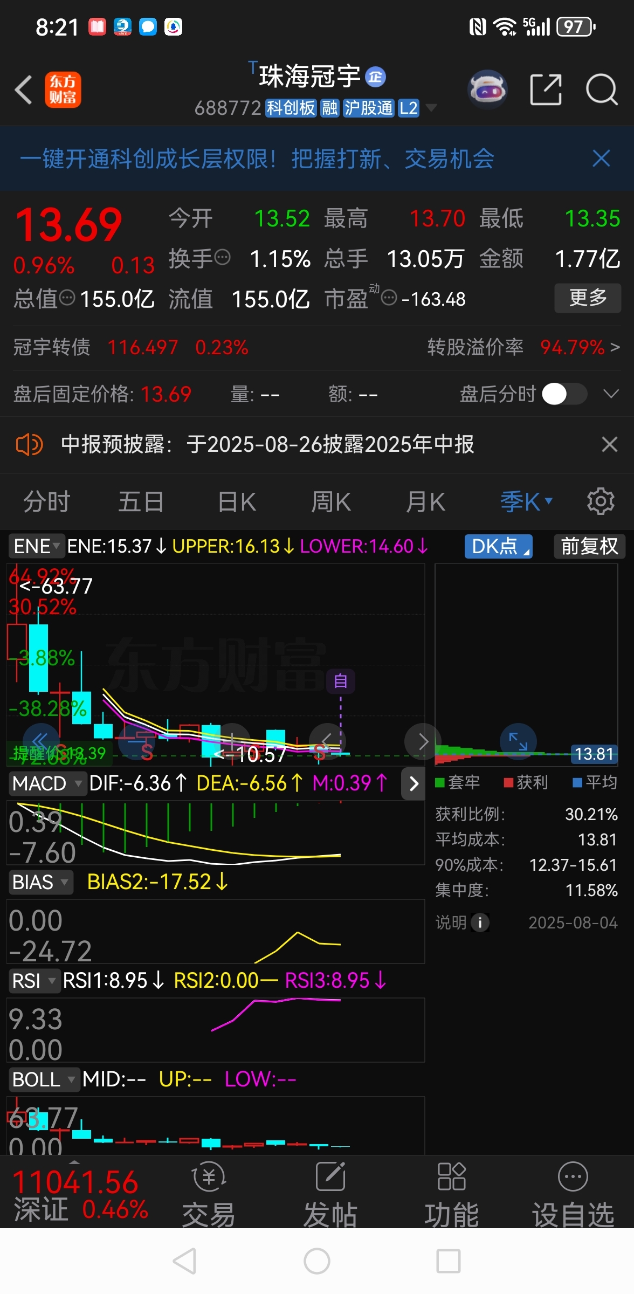
Task: Tap Android back navigation button
Action: [x=185, y=1262]
